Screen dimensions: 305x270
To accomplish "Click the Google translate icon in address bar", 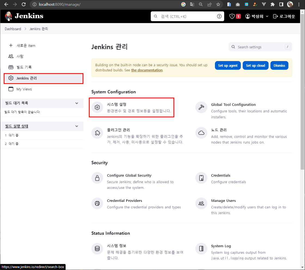I will [x=192, y=4].
